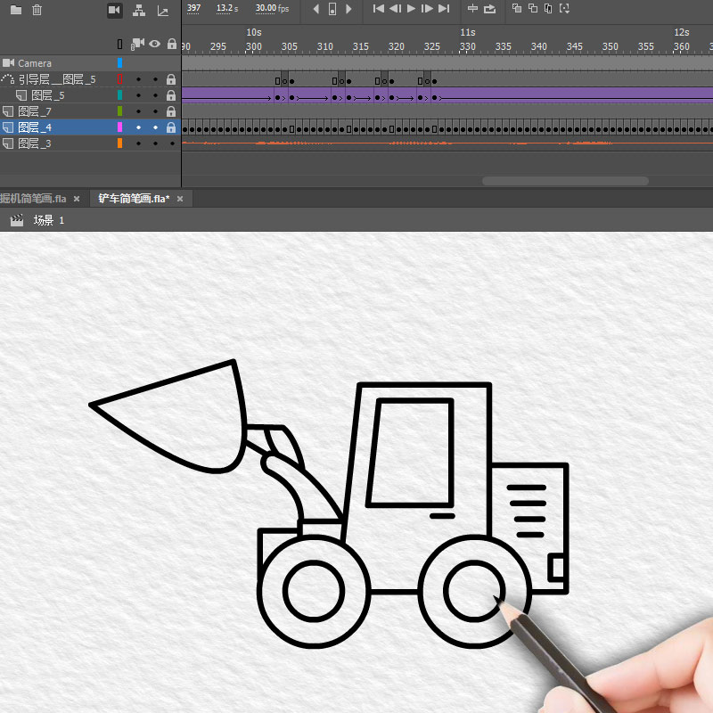Unlock layer 图层_7
The height and width of the screenshot is (713, 713).
point(171,111)
